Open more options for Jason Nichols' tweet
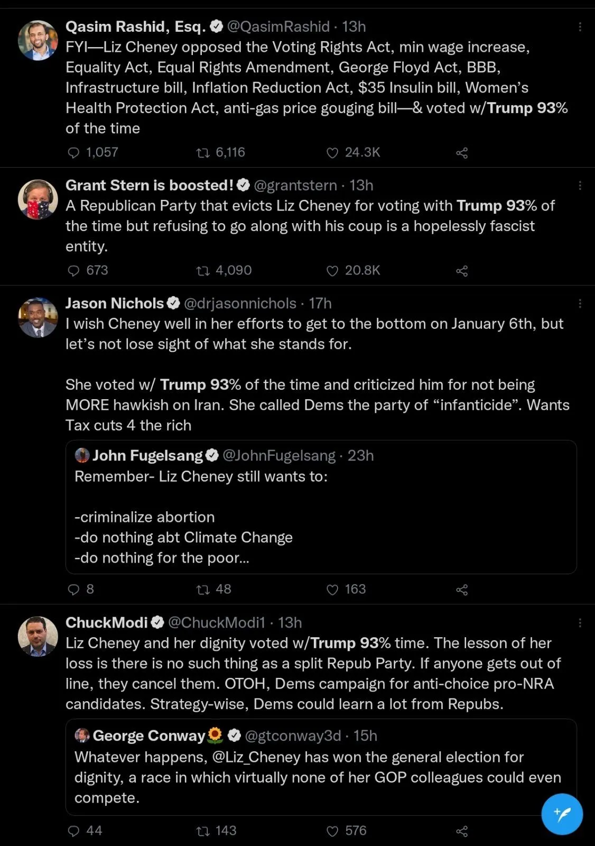This screenshot has height=846, width=595. click(x=580, y=303)
